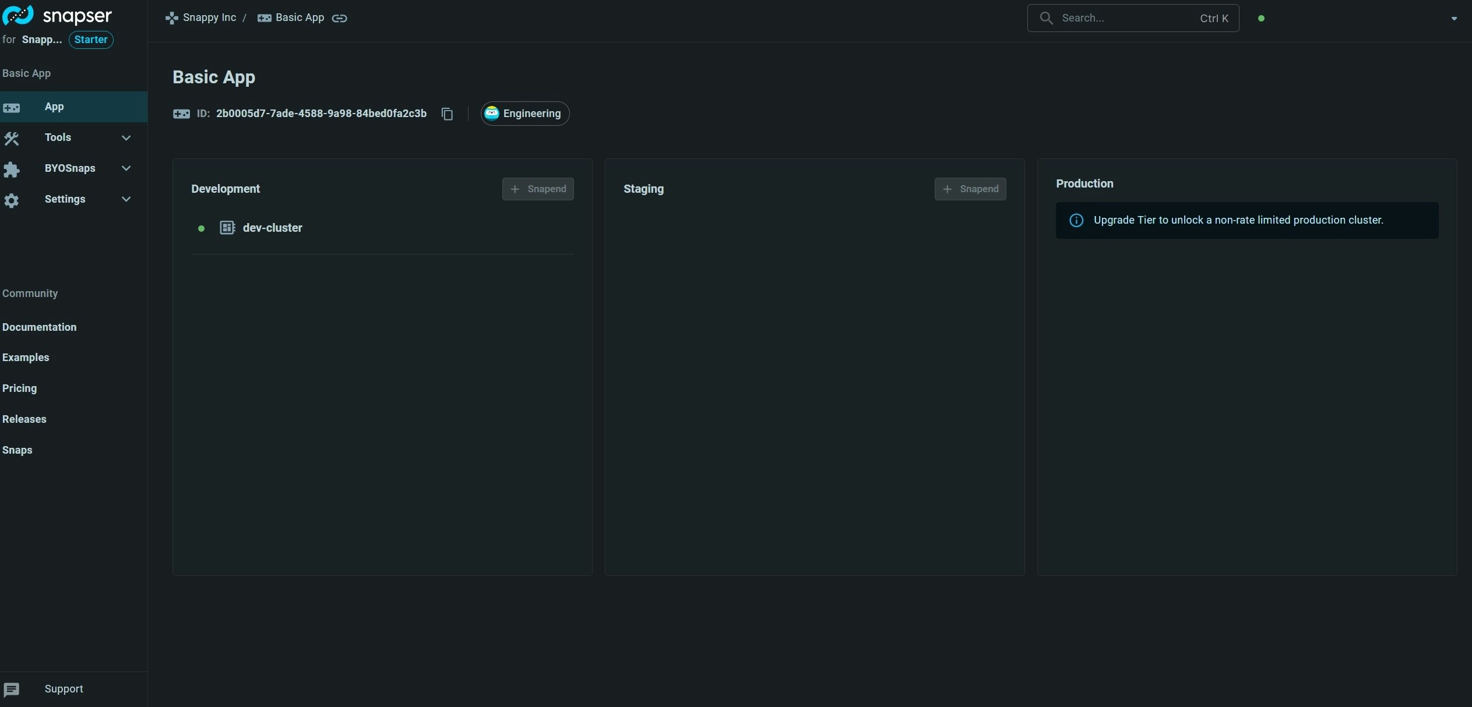Expand the BYOSnaps section chevron
Image resolution: width=1472 pixels, height=707 pixels.
tap(126, 169)
